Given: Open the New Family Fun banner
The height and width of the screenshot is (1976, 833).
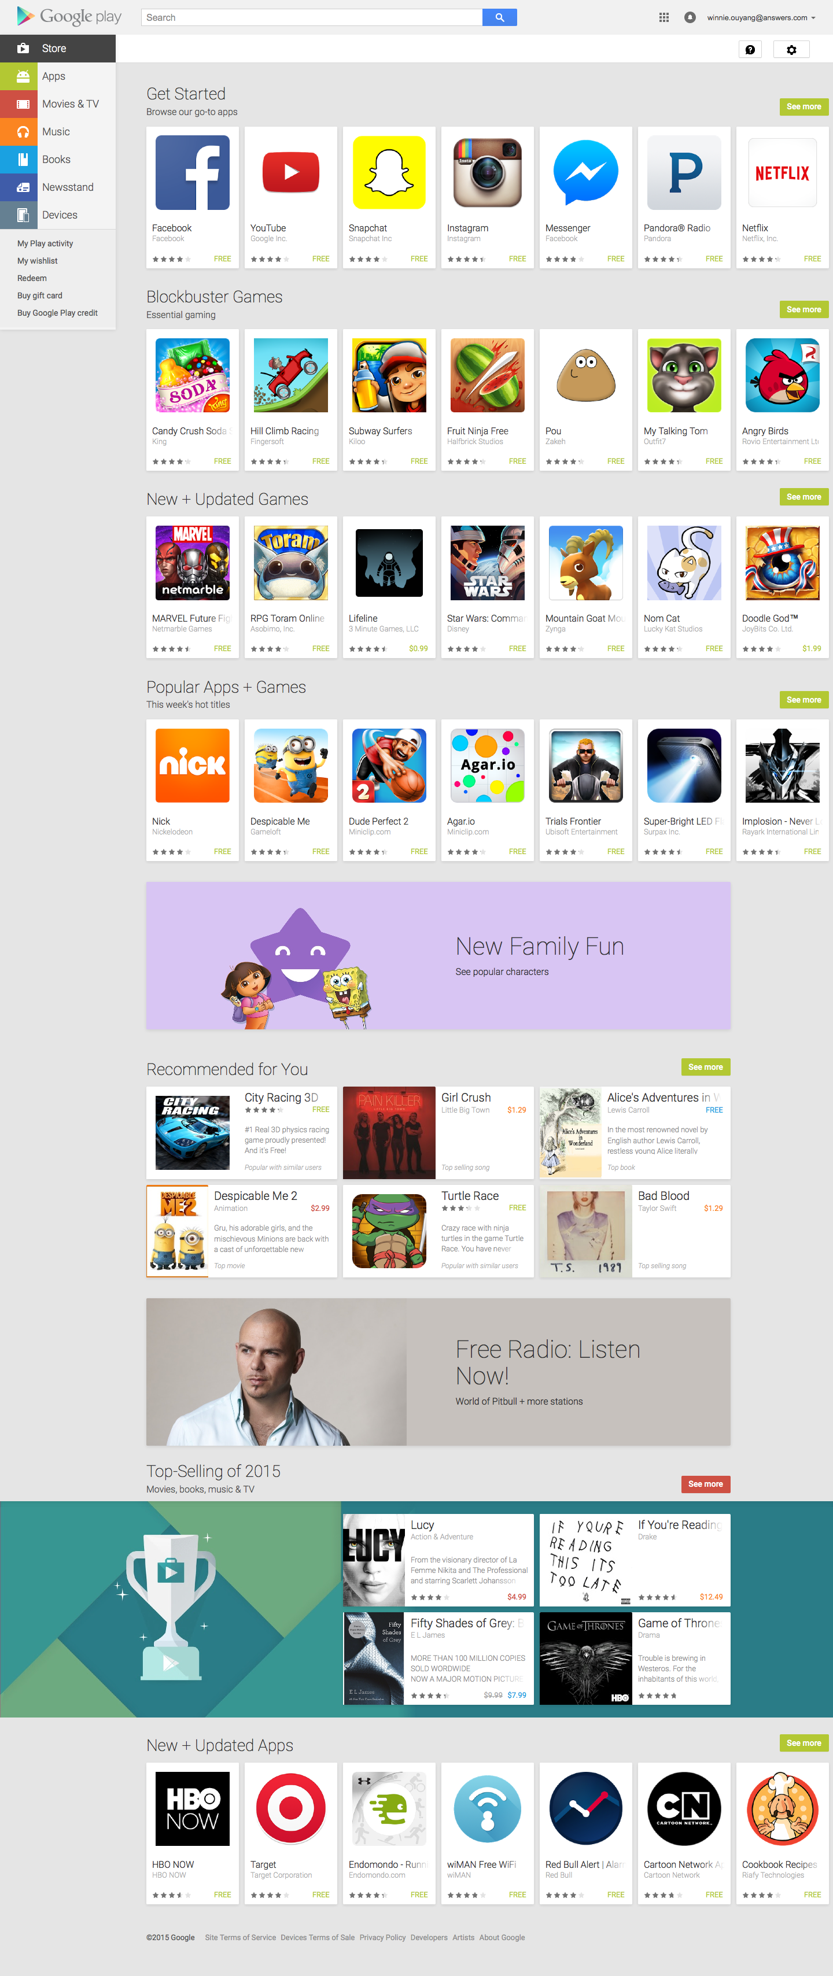Looking at the screenshot, I should pos(438,955).
